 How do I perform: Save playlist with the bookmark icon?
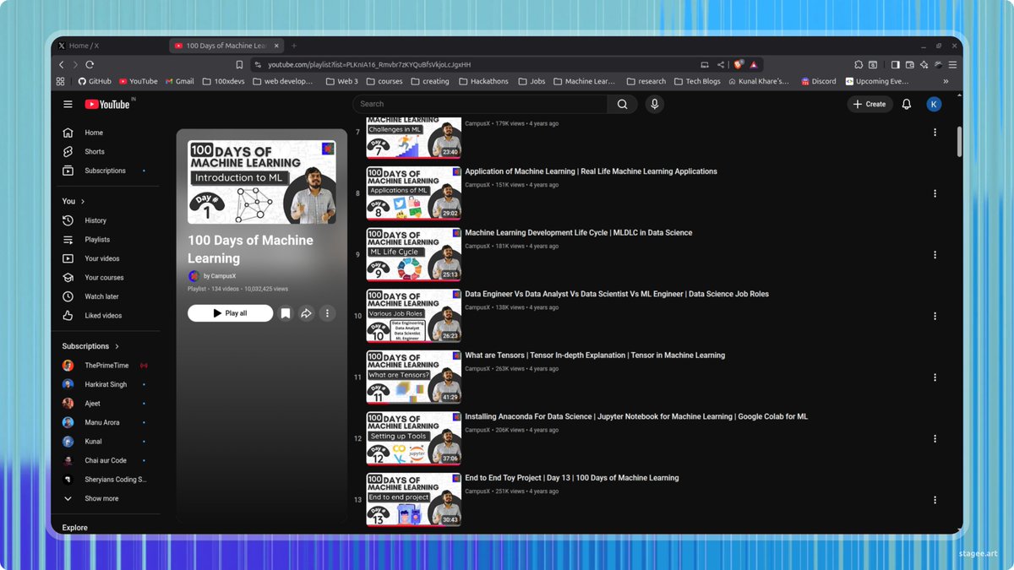(x=286, y=313)
